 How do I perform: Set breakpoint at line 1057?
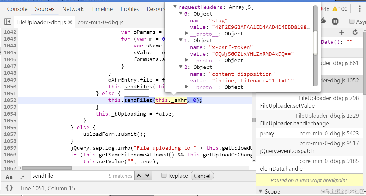coord(10,134)
